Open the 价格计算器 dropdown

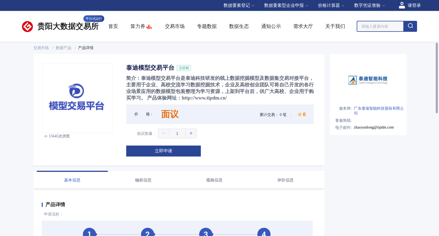tap(331, 5)
